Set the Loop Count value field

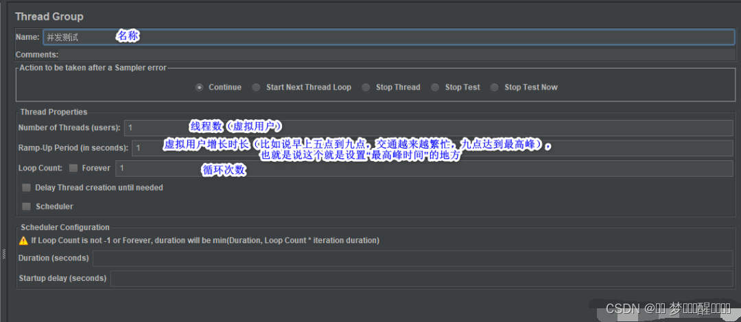pos(425,168)
